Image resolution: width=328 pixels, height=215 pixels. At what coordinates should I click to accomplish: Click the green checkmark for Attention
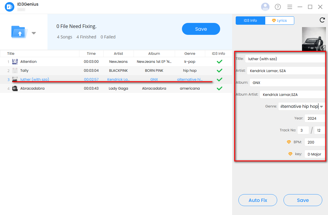[220, 62]
